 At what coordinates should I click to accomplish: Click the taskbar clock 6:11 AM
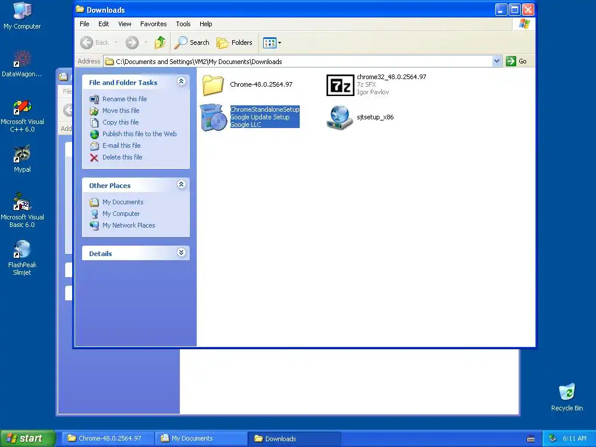tap(574, 439)
